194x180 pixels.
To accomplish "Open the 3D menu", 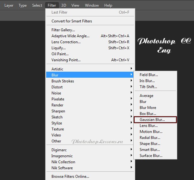I will [x=64, y=5].
